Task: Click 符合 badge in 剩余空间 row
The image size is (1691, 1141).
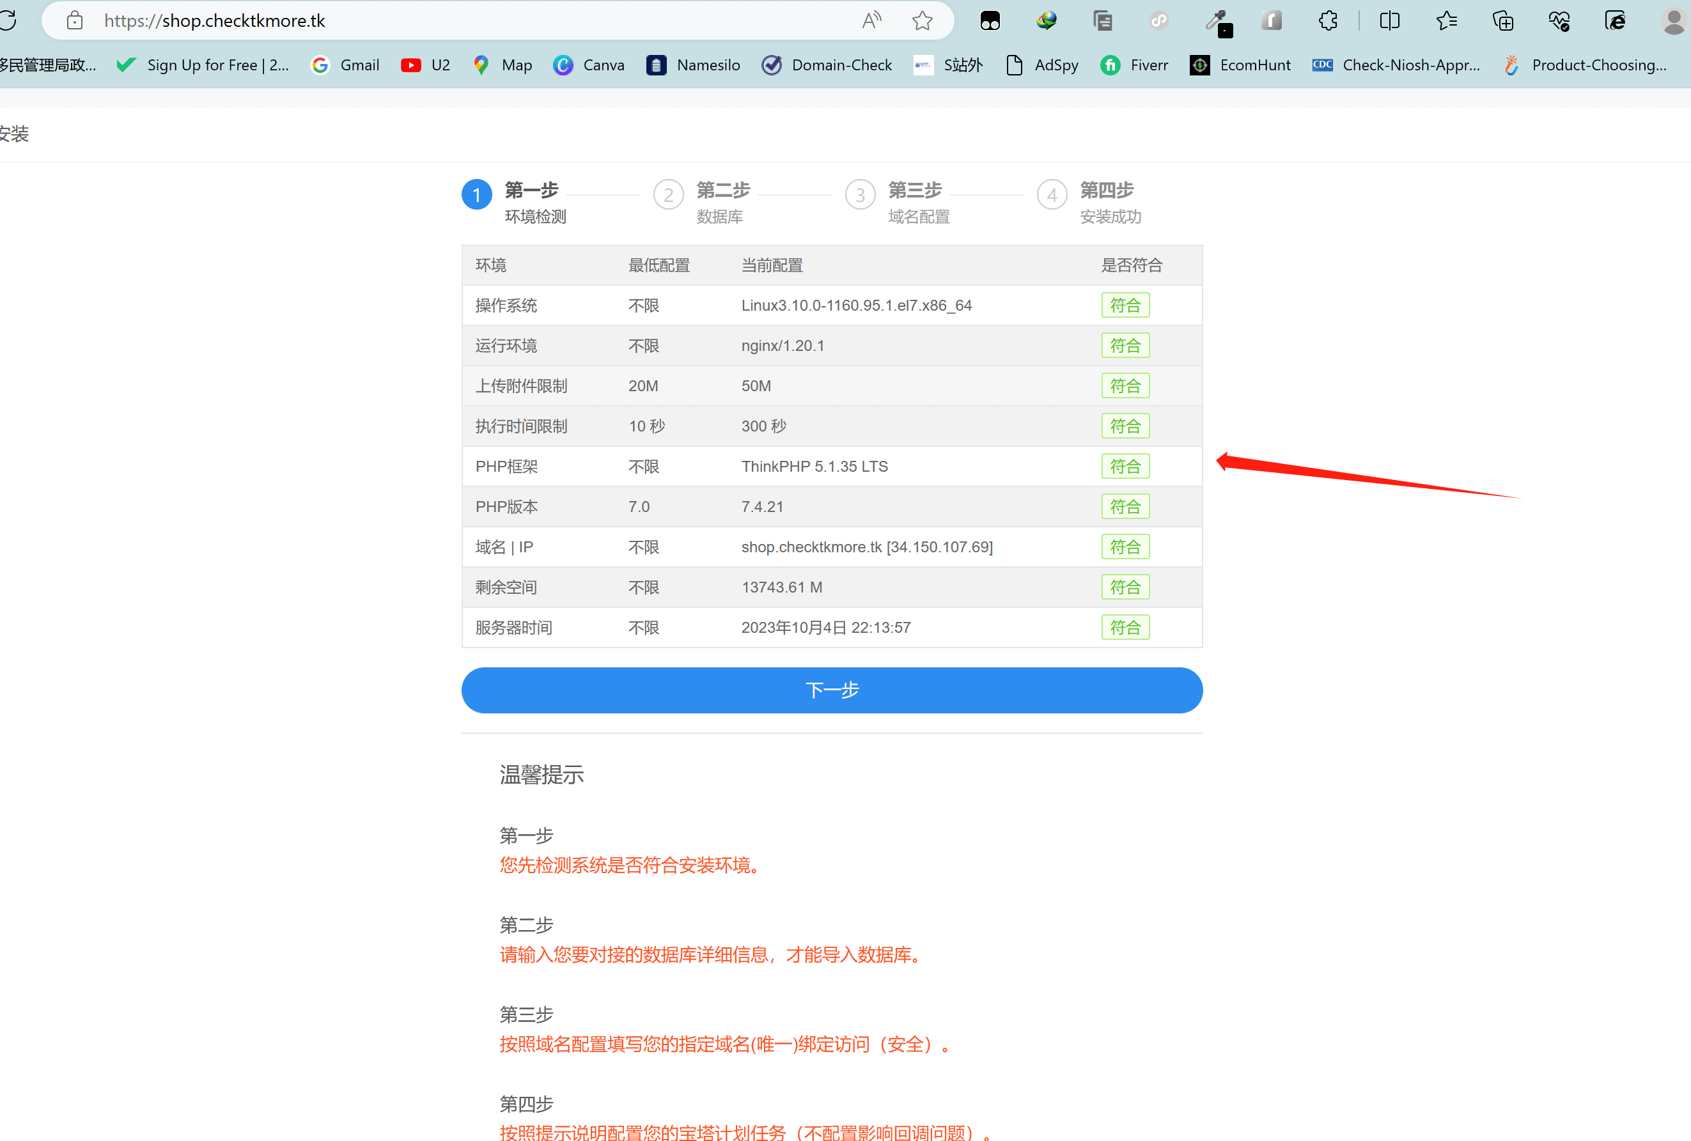Action: point(1125,587)
